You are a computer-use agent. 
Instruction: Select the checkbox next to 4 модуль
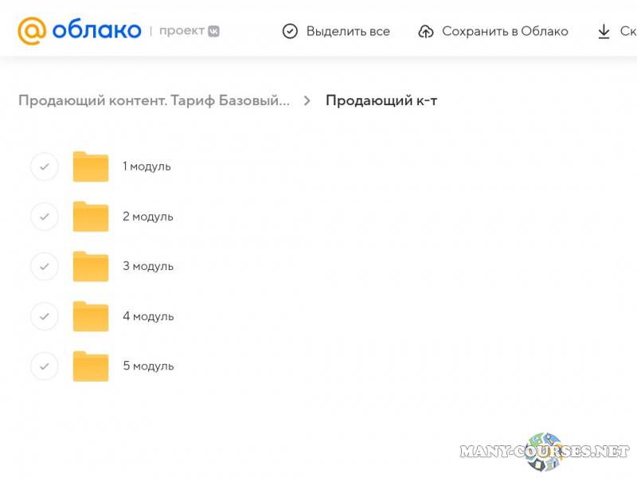[44, 316]
